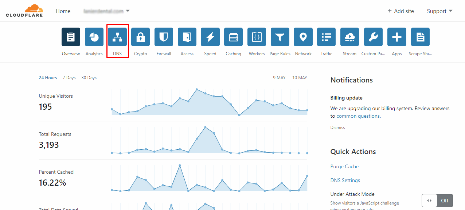465x210 pixels.
Task: Open the Speed lightning bolt icon
Action: (x=210, y=37)
